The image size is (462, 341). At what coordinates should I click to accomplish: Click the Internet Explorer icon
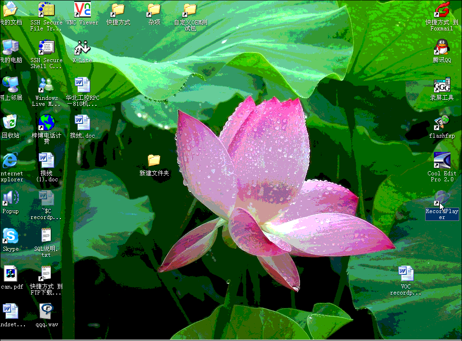point(10,161)
